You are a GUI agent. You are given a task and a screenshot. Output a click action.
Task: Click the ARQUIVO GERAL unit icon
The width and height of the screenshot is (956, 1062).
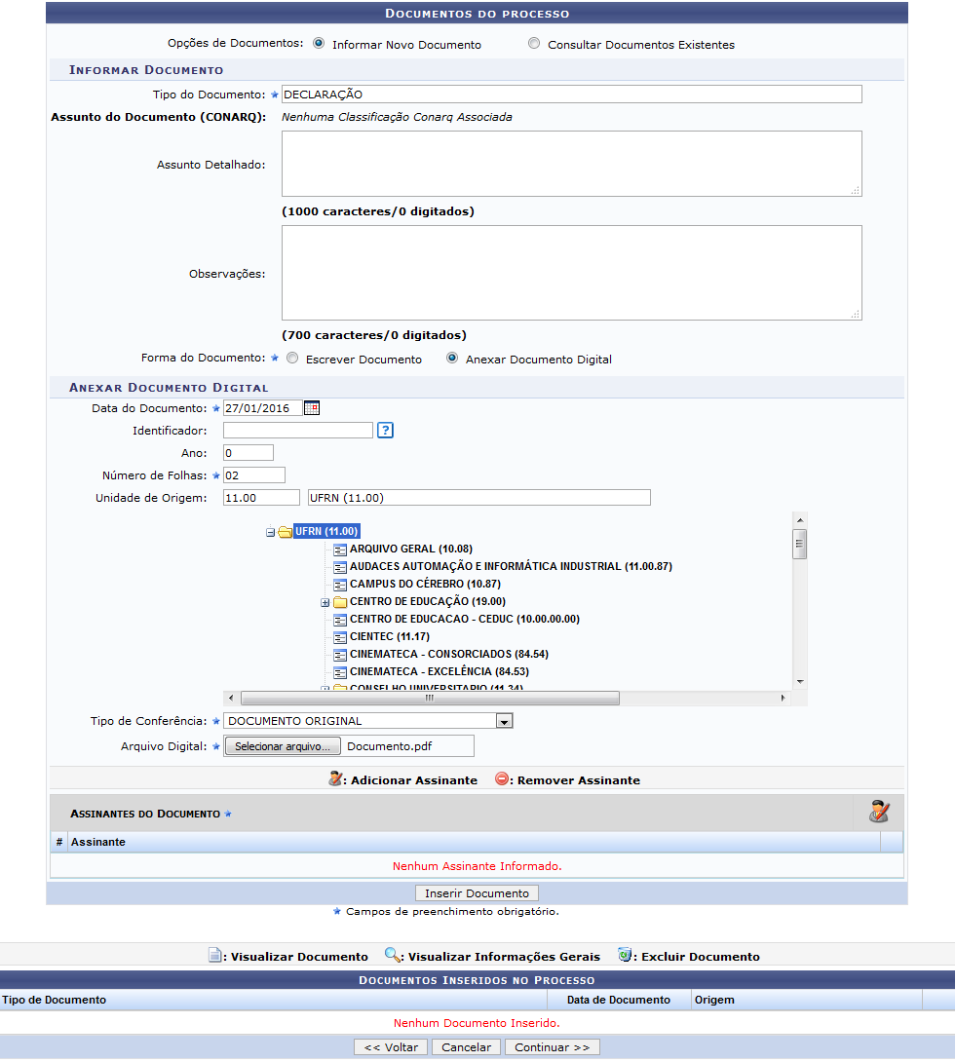pos(340,550)
